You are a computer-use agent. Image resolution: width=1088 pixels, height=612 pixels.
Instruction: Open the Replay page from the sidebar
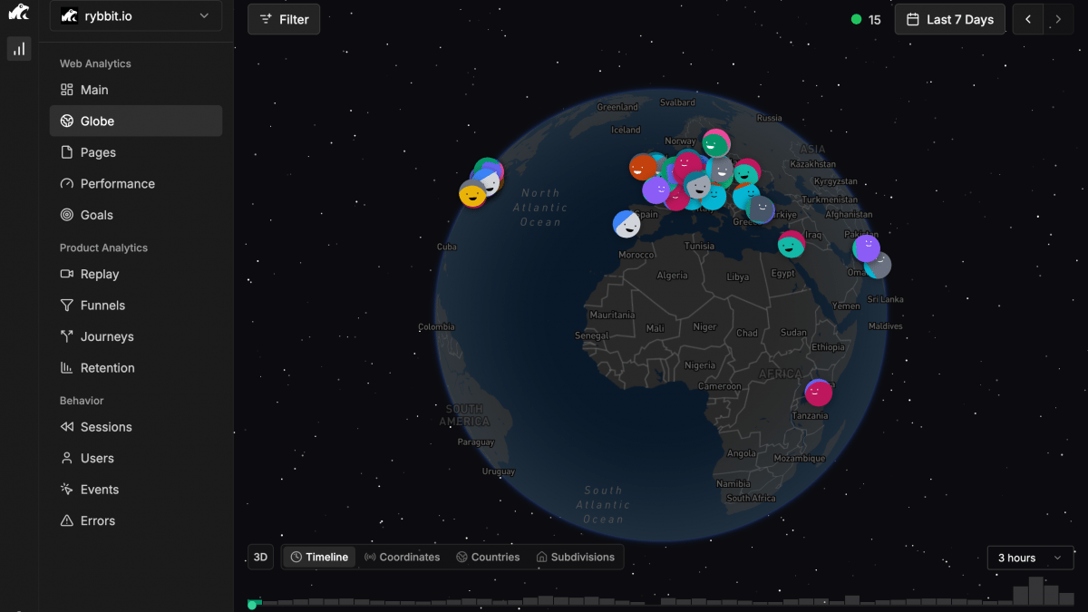[100, 274]
